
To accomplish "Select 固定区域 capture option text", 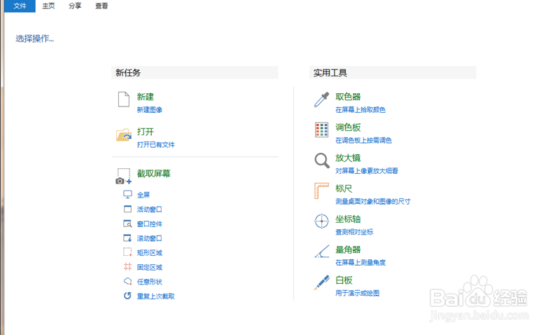I will click(x=150, y=267).
